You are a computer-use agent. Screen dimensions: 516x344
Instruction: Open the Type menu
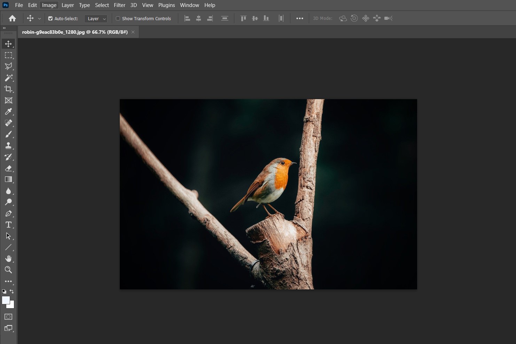tap(84, 5)
